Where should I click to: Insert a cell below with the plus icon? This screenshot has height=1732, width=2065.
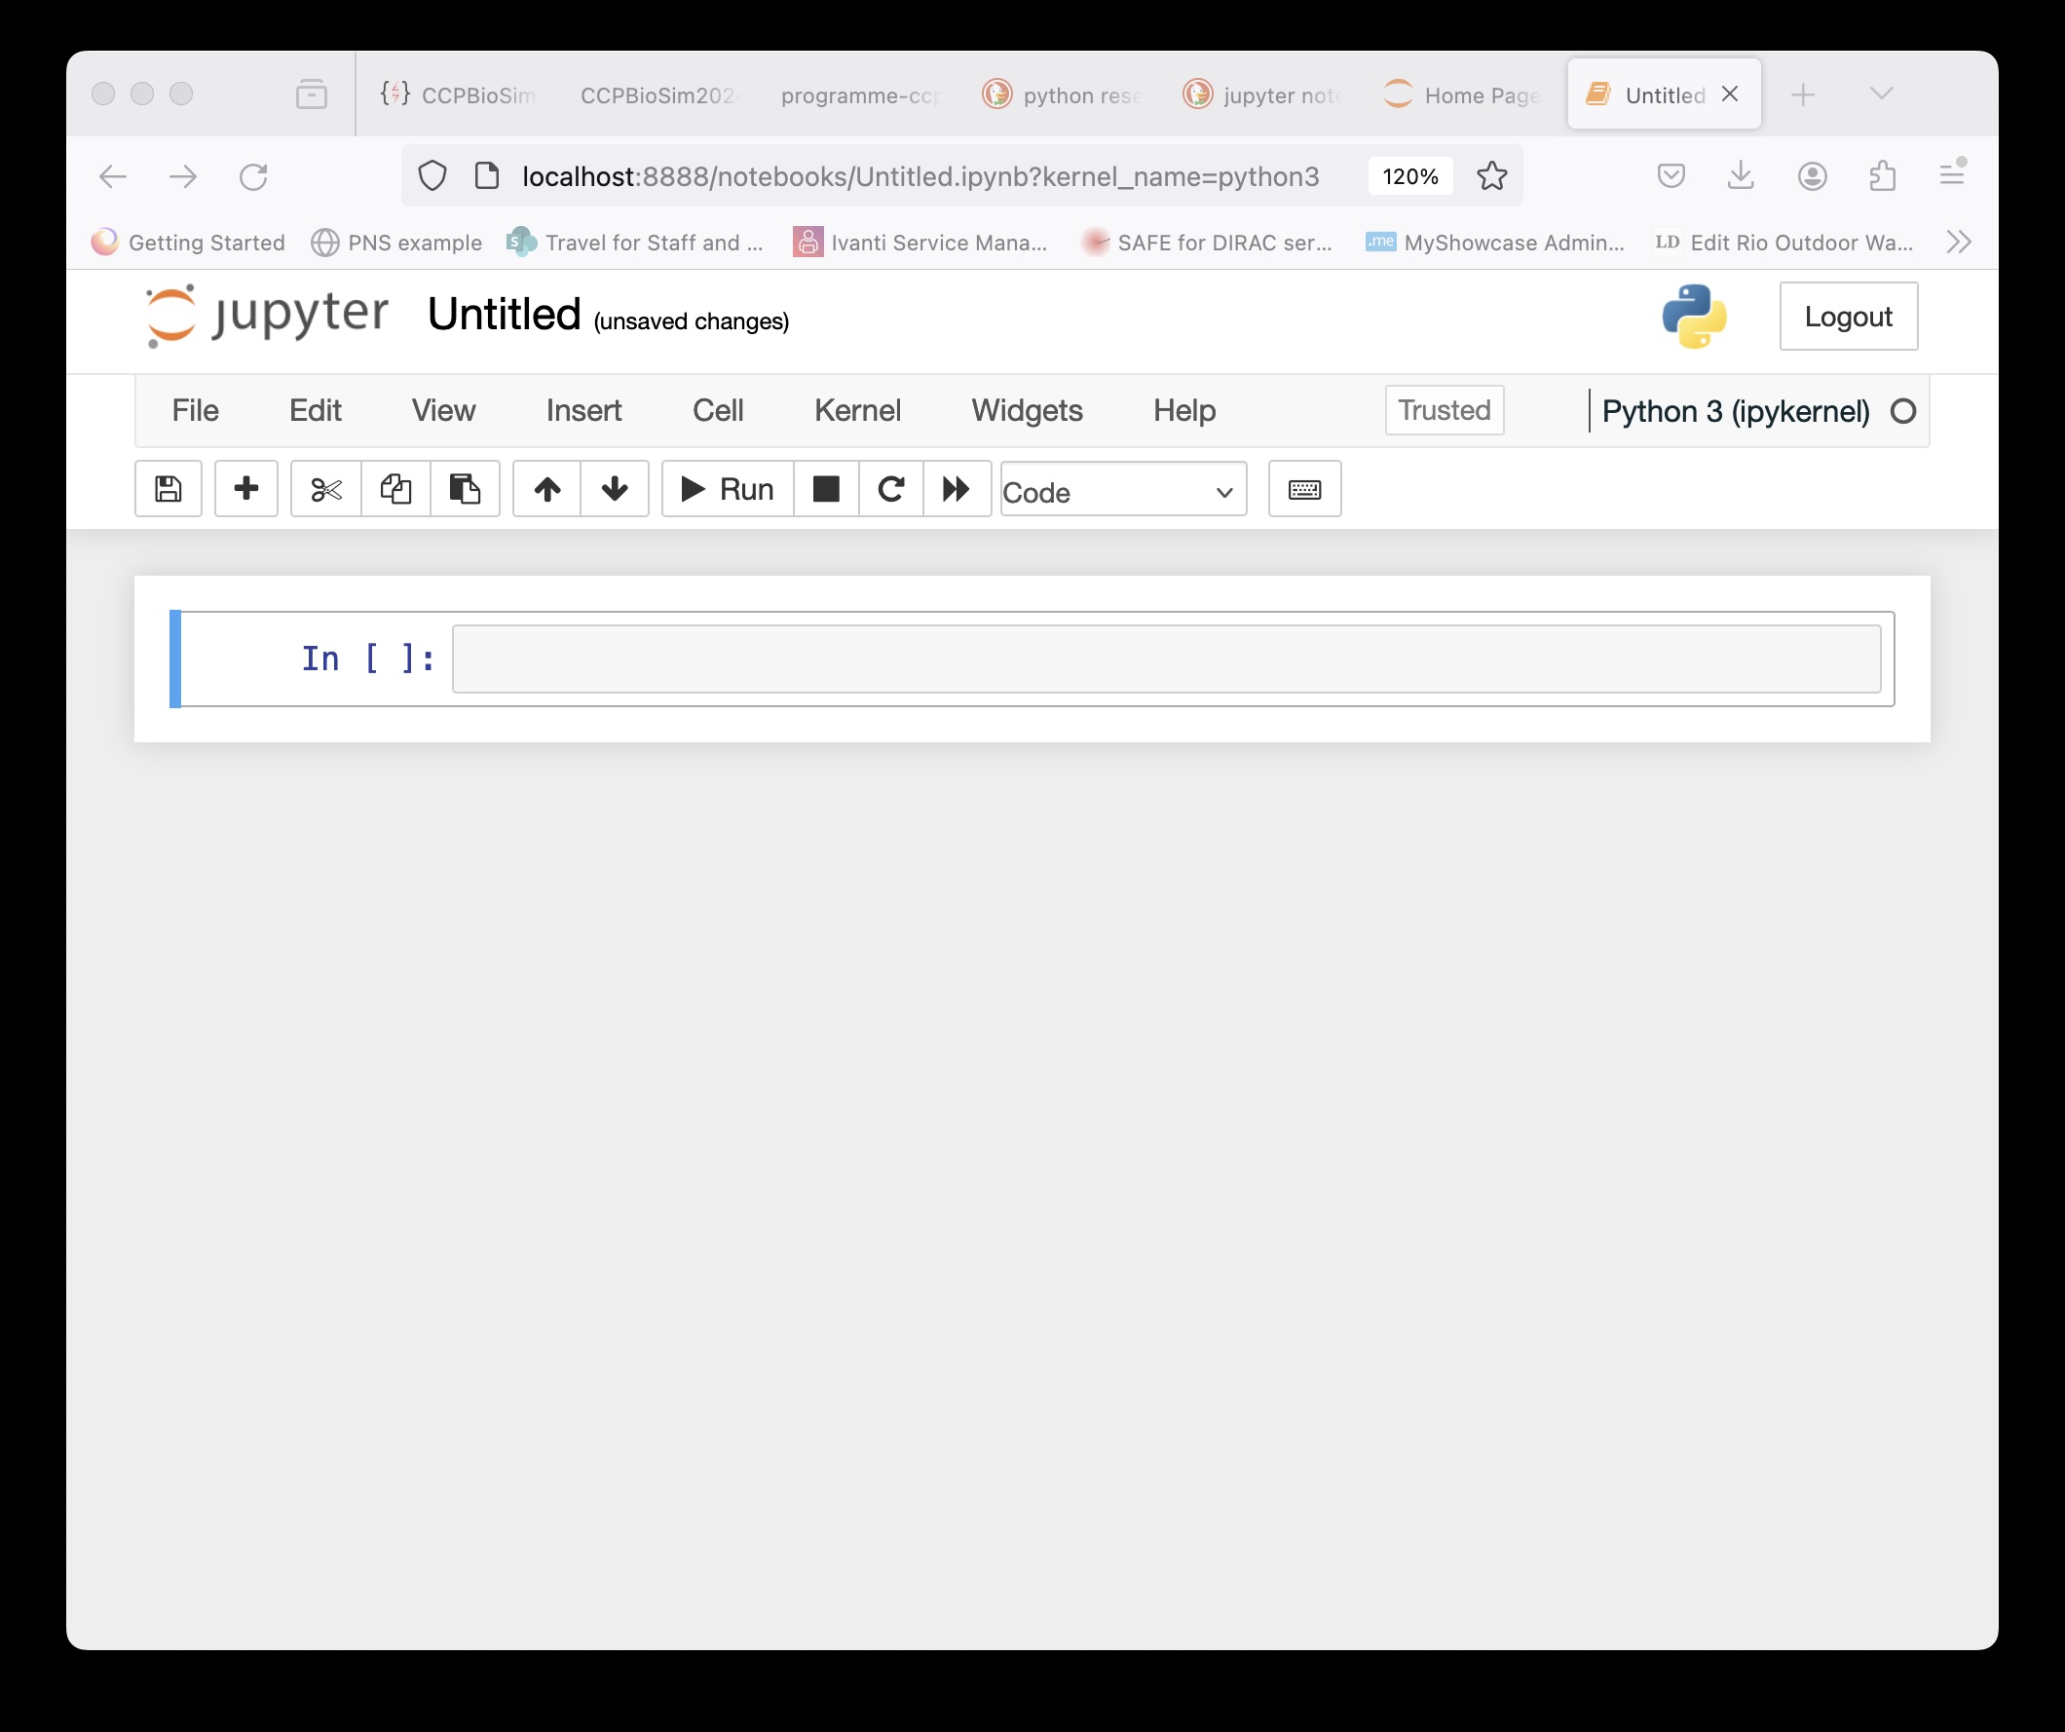tap(245, 489)
